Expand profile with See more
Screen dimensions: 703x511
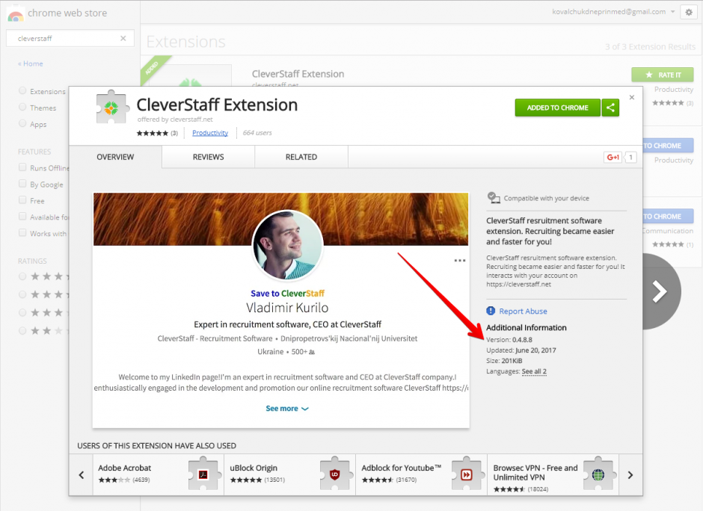287,409
